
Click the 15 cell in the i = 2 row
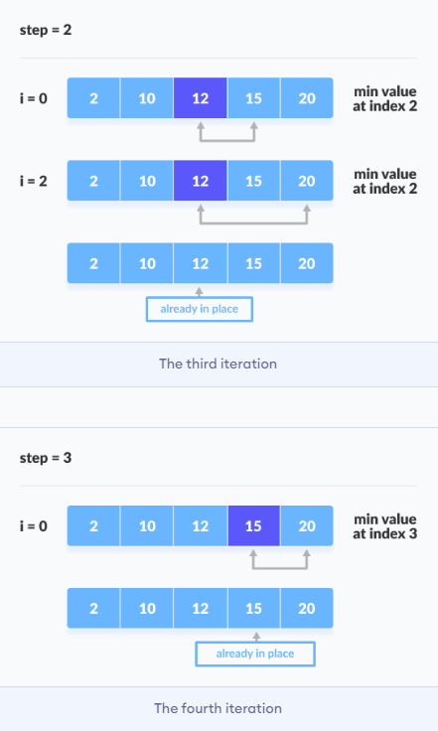pyautogui.click(x=254, y=181)
